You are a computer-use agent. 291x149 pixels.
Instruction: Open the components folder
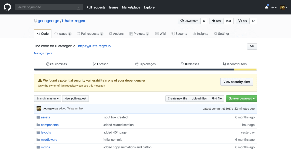coord(50,125)
